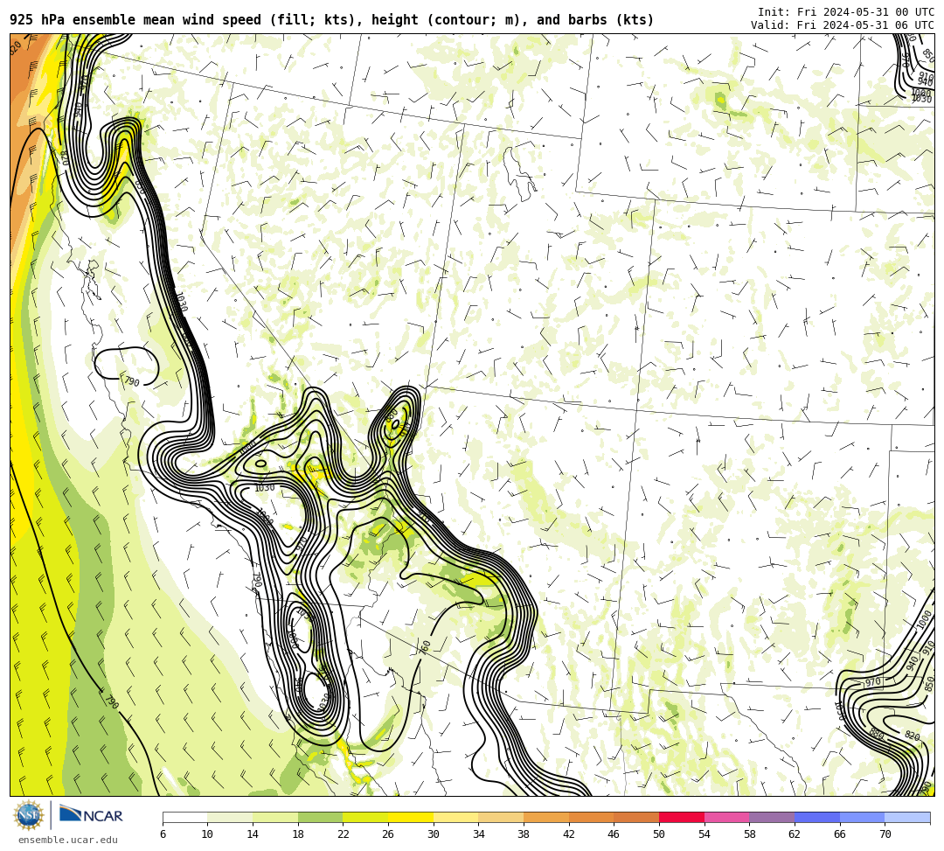This screenshot has width=944, height=851.
Task: Open the ensemble.ucar.edu link text
Action: [68, 841]
